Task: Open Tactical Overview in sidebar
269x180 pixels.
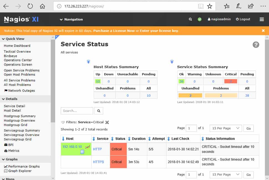Action: click(x=17, y=52)
